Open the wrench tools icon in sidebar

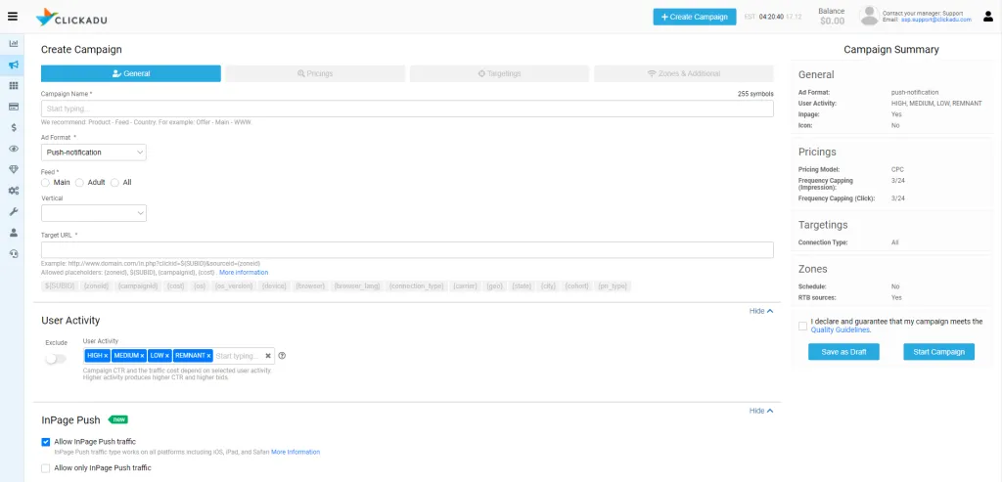14,211
